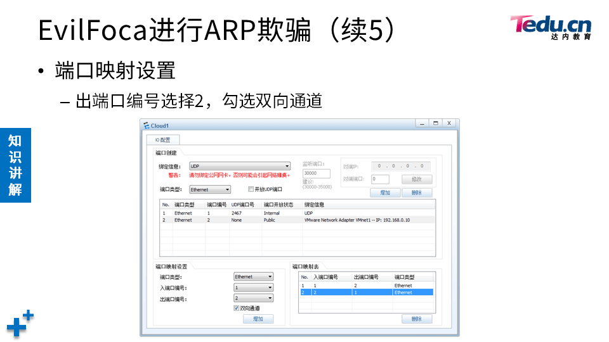Click the 修改 button

pyautogui.click(x=417, y=179)
